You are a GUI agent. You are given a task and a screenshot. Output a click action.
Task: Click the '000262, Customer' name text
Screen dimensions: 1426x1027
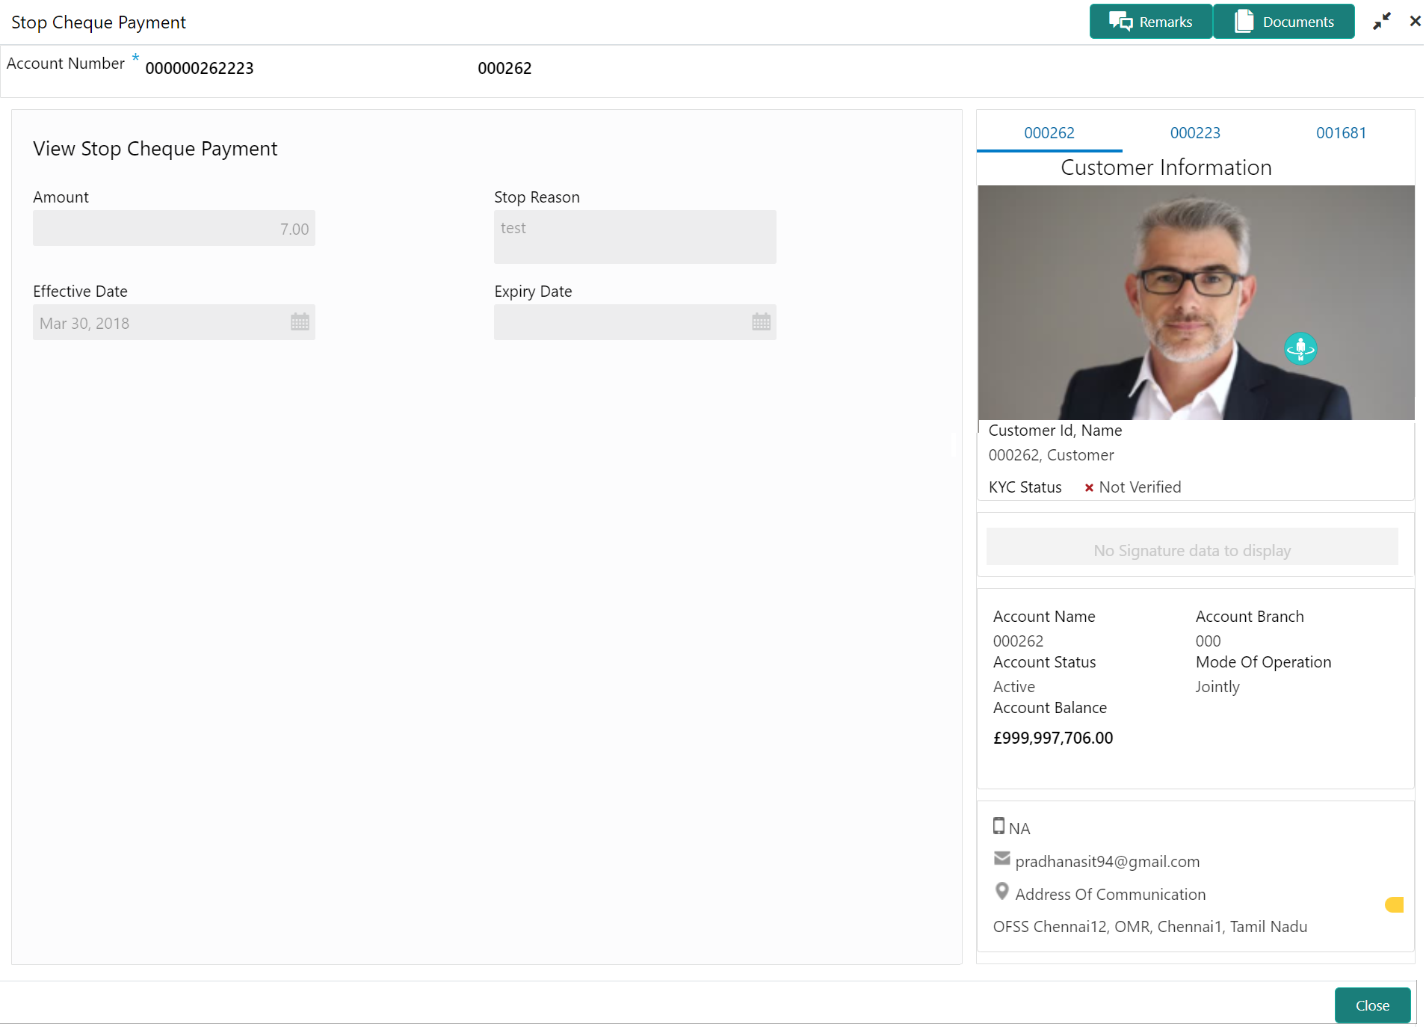click(x=1052, y=455)
